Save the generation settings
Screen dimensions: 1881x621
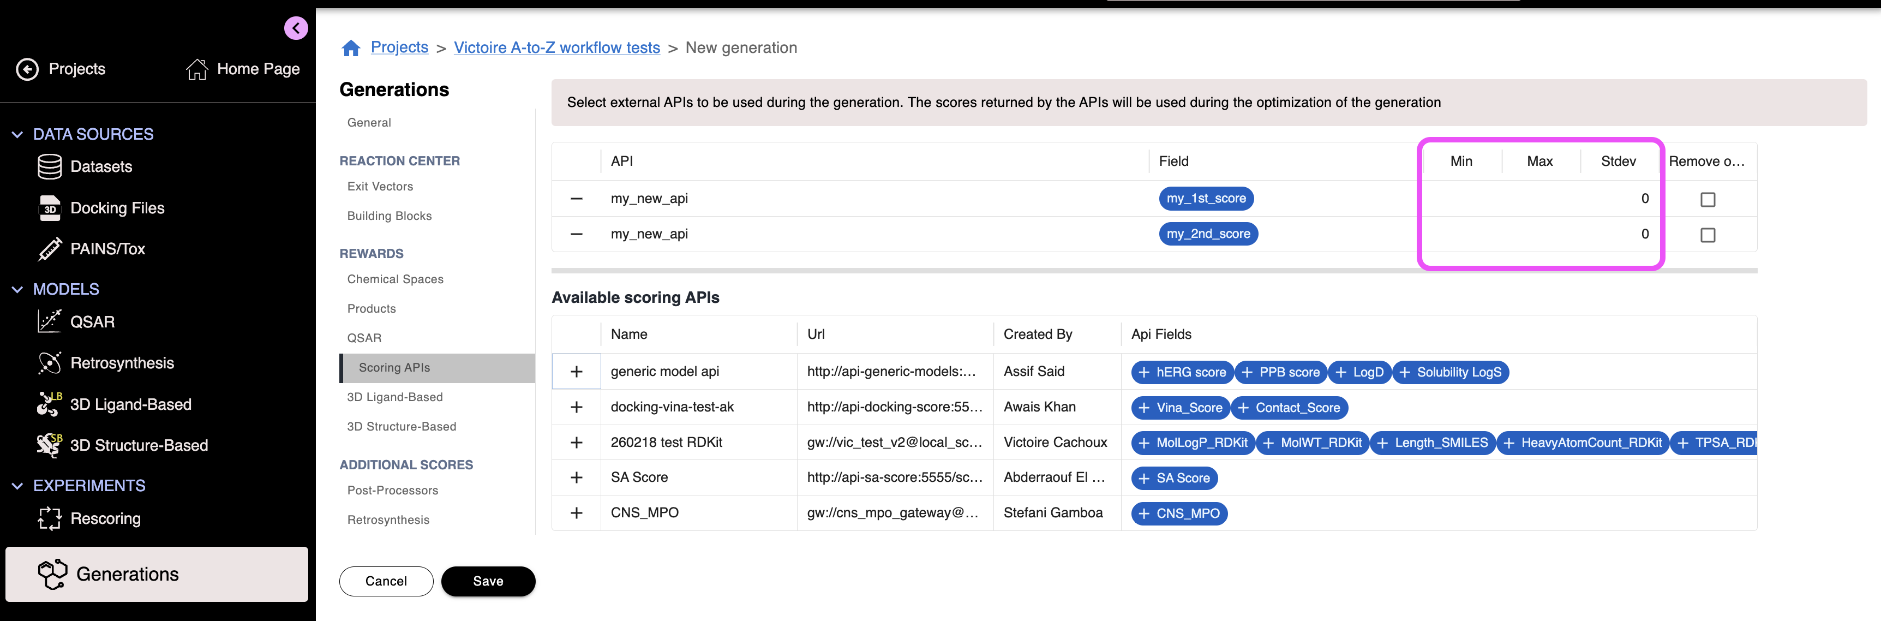(488, 582)
